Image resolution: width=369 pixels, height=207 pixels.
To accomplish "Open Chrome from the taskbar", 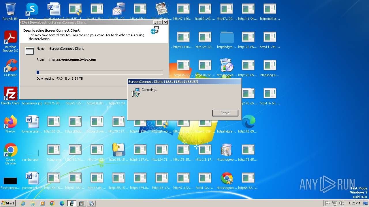I will pos(52,203).
